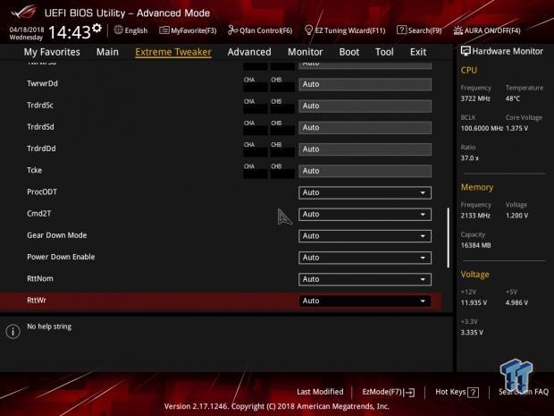
Task: Click the TwrwrDd CHB value box
Action: pyautogui.click(x=282, y=87)
